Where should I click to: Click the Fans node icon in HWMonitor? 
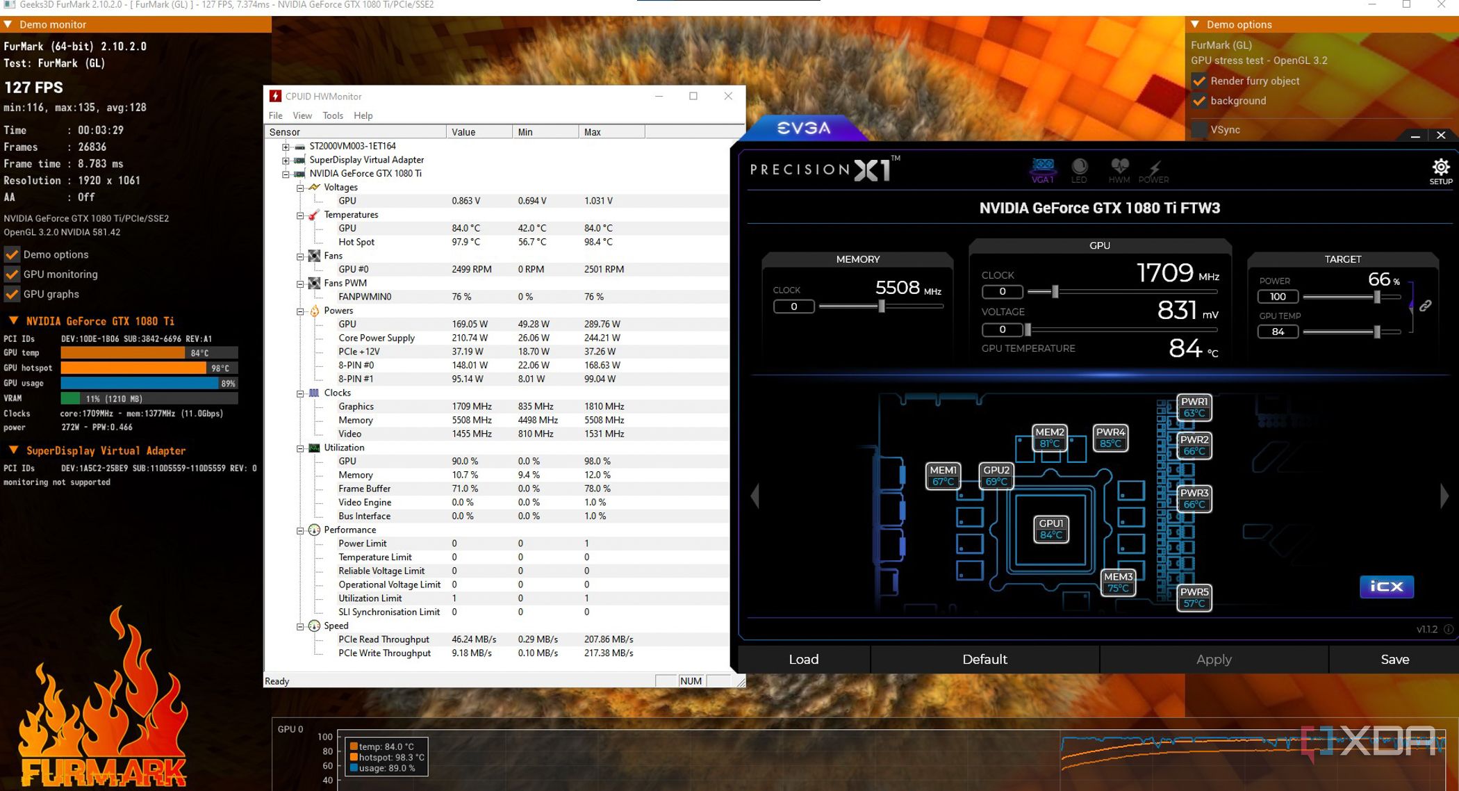point(314,256)
